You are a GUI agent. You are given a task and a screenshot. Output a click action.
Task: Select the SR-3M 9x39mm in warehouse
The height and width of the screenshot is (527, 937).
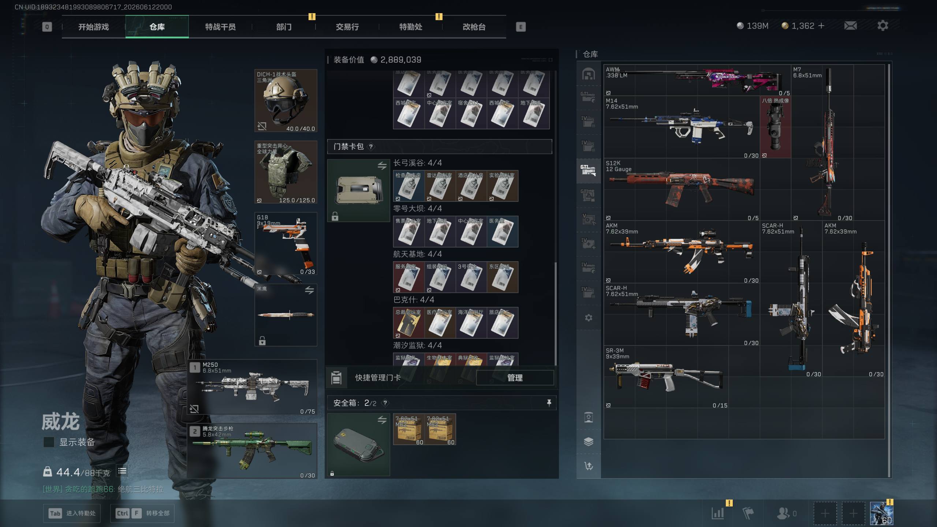[x=666, y=377]
